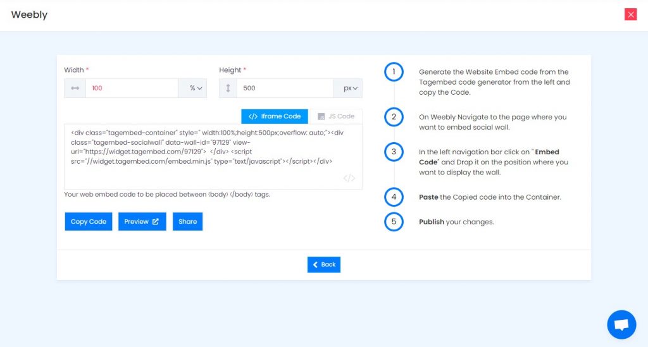Focus the Height input field showing 500
648x347 pixels.
(x=285, y=88)
